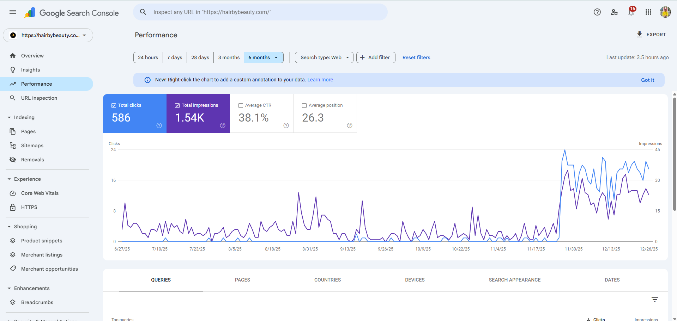Open the hamburger navigation menu

pos(13,12)
